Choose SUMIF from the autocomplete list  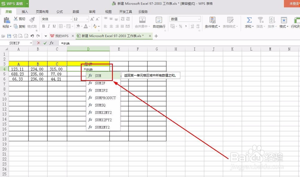click(103, 83)
